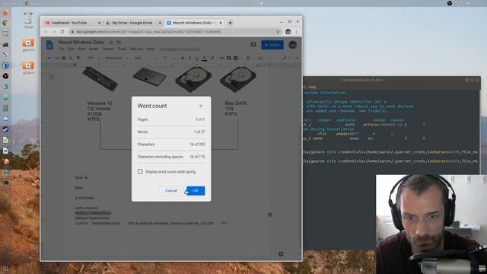Go forward one page in Chrome

click(54, 32)
